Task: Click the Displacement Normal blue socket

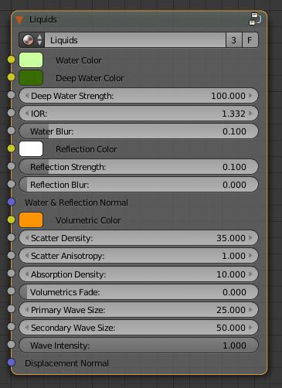Action: click(11, 362)
